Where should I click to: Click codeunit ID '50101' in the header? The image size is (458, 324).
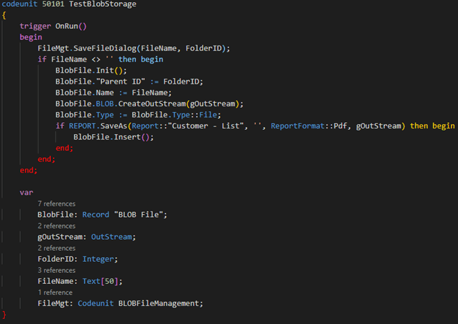(53, 4)
